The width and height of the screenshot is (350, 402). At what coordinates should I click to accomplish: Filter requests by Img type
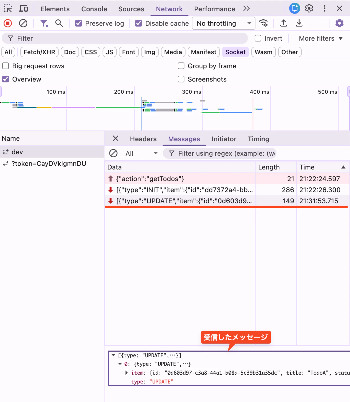[150, 52]
